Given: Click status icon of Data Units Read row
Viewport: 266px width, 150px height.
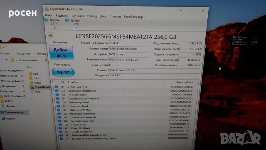Looking at the screenshot, I should tap(58, 106).
